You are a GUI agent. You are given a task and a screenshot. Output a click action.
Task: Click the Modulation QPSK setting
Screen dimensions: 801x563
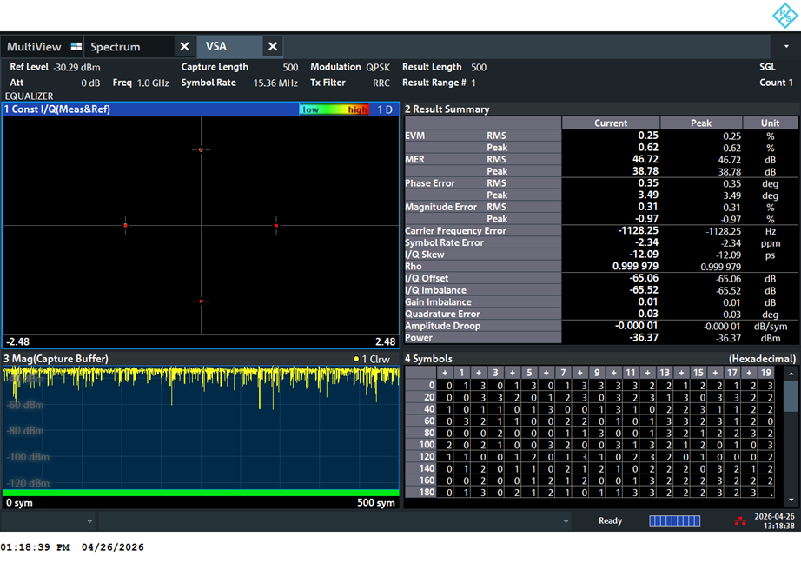(x=350, y=67)
